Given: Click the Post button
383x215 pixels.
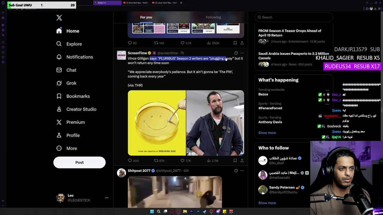Looking at the screenshot, I should pyautogui.click(x=79, y=162).
